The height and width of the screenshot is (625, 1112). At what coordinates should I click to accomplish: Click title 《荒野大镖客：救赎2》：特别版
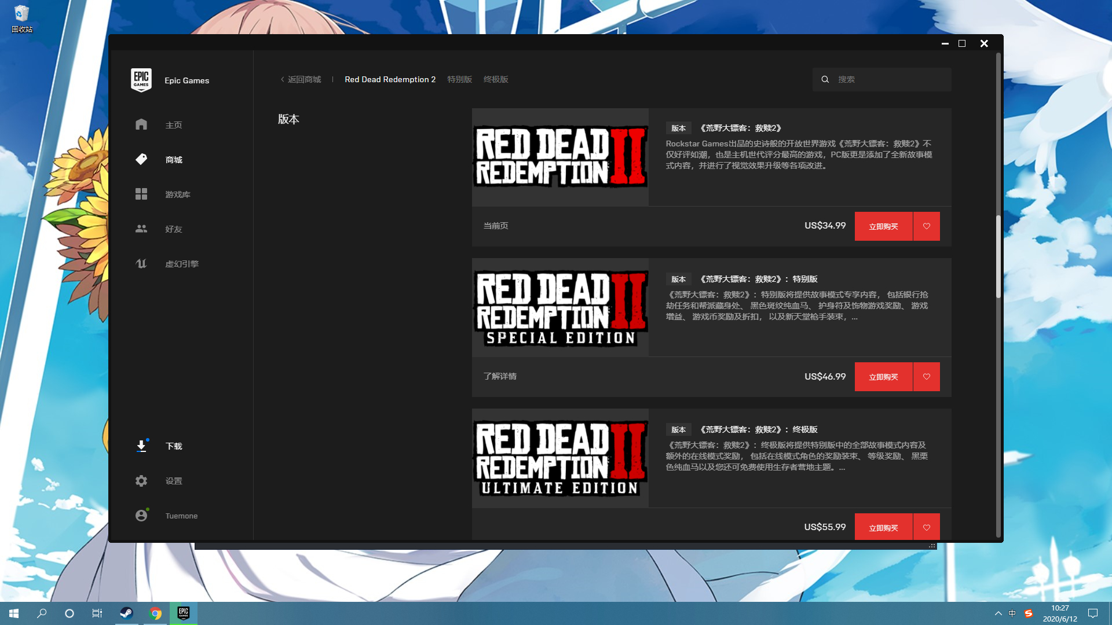(x=757, y=279)
